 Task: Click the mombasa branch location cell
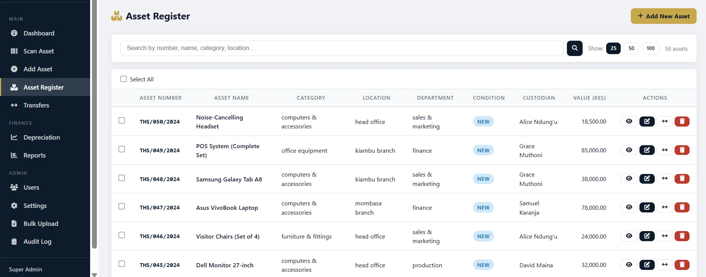point(368,208)
